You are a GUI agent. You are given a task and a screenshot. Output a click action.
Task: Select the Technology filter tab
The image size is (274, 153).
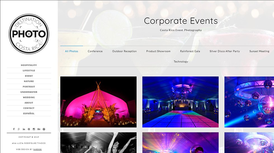(x=181, y=61)
